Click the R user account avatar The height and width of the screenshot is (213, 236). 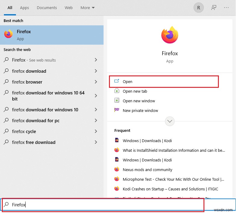[x=198, y=8]
